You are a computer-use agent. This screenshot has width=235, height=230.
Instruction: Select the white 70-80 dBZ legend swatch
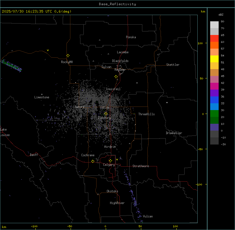(x=214, y=25)
